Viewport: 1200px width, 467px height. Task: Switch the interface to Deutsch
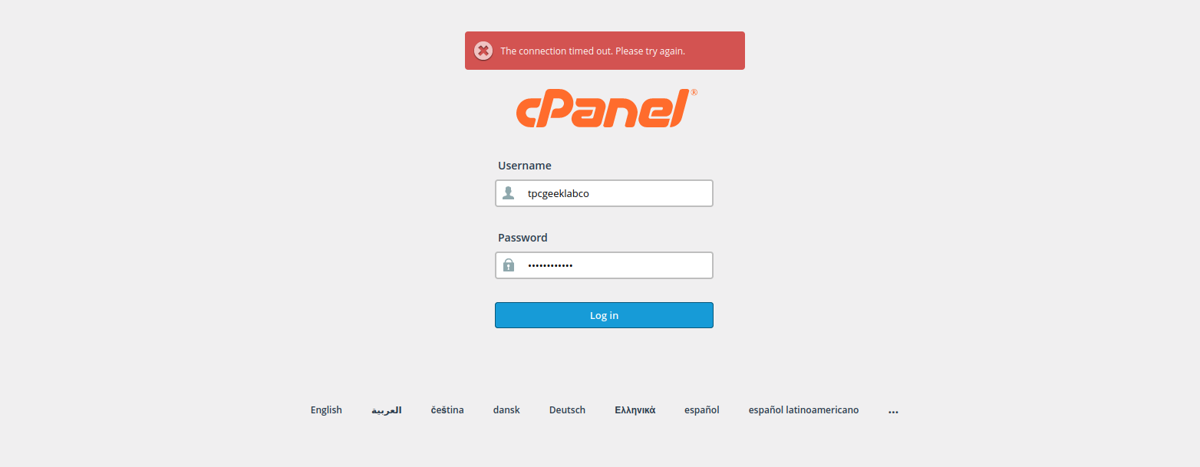coord(567,410)
